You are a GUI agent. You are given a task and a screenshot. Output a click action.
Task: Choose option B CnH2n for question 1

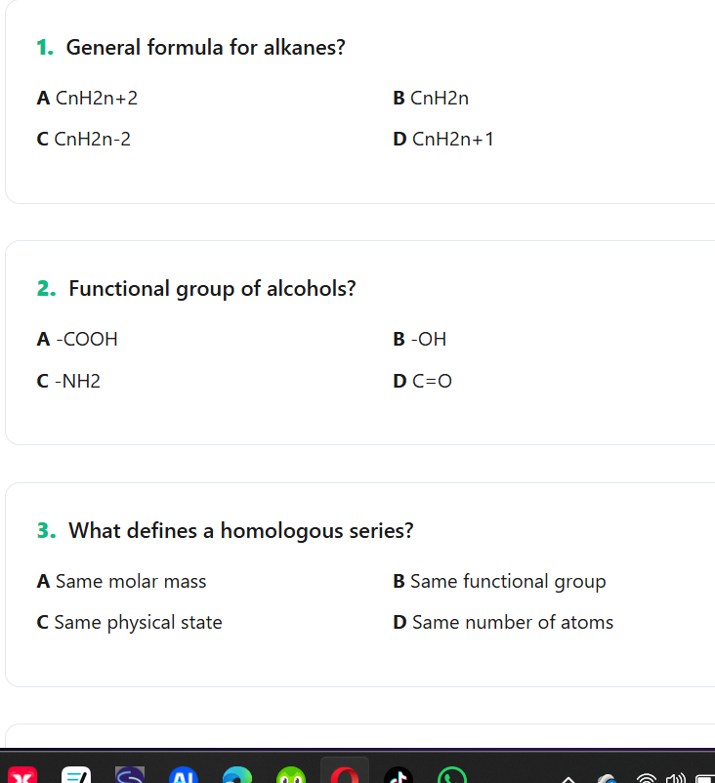431,98
